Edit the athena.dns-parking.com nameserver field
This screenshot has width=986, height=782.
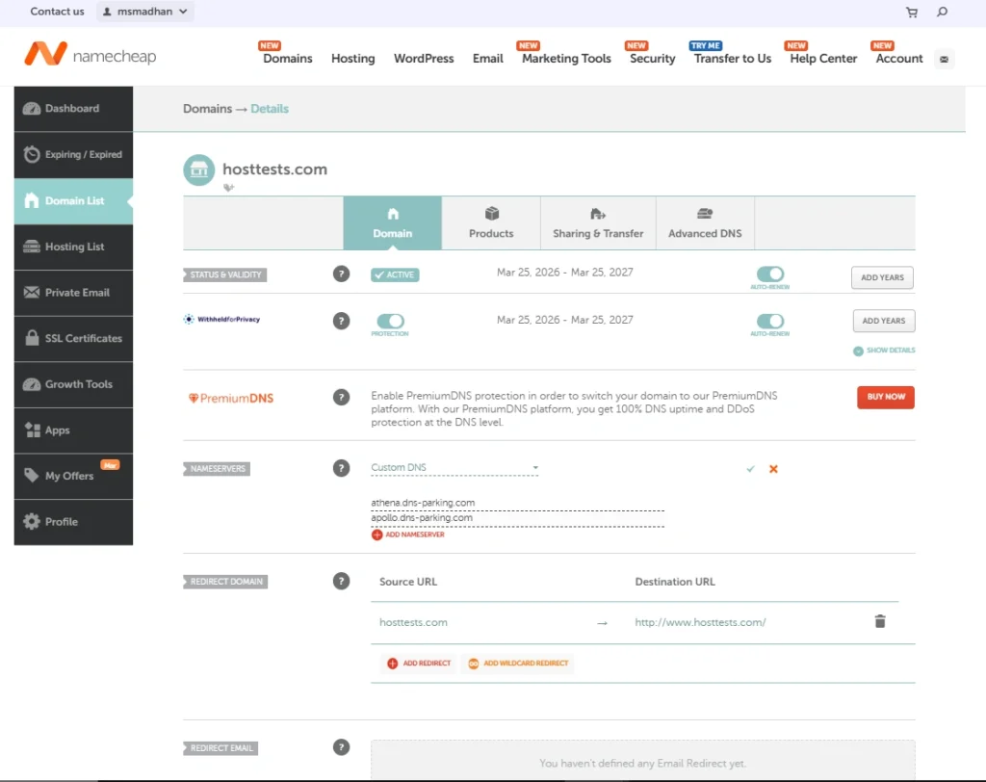coord(517,503)
